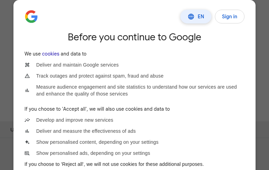269x170 pixels.
Task: Click the 'Before you continue to Google' heading
Action: coord(134,37)
